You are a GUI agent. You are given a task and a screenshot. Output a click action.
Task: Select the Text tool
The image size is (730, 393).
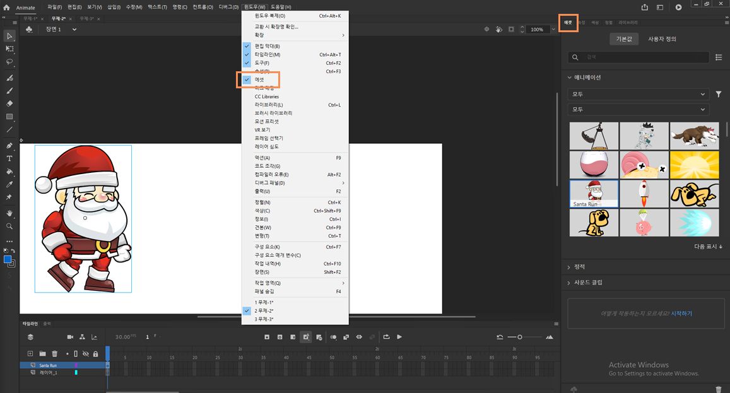[9, 158]
